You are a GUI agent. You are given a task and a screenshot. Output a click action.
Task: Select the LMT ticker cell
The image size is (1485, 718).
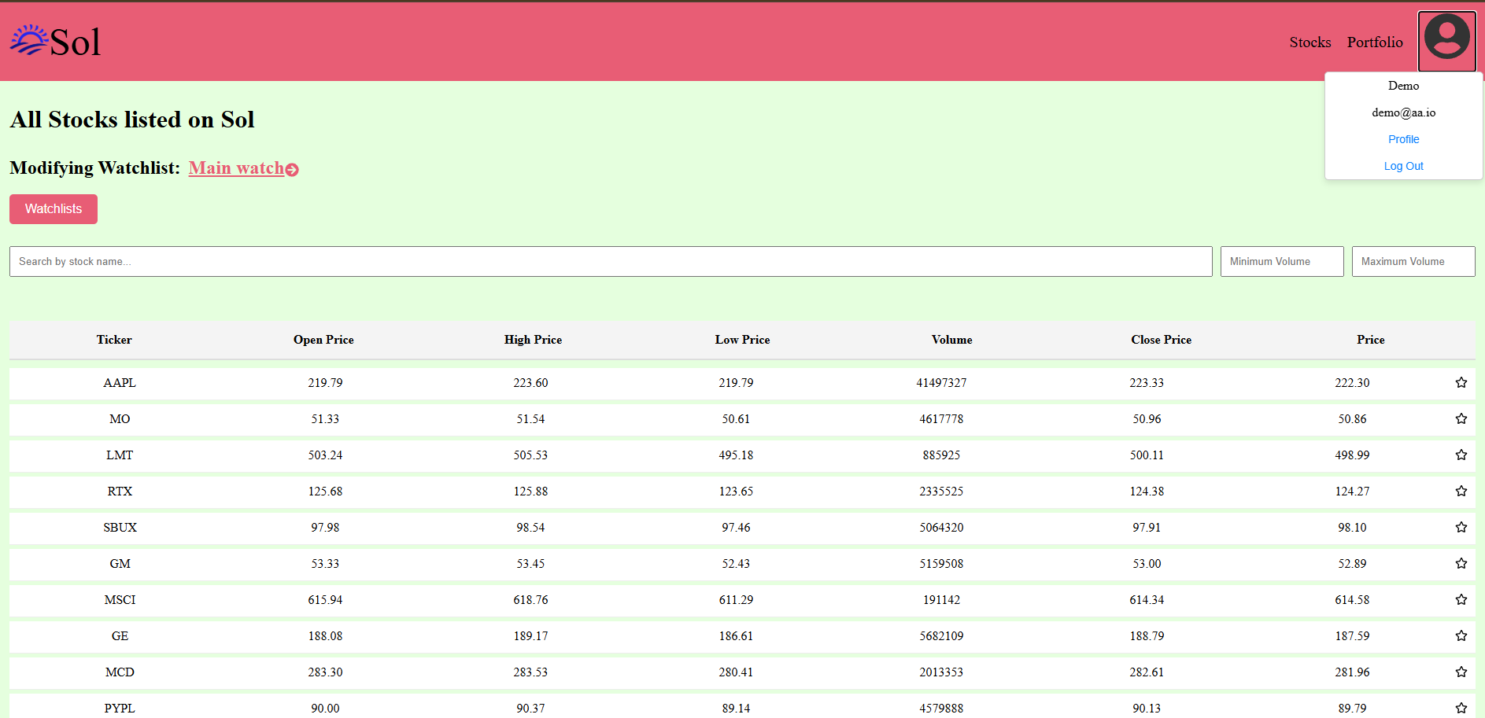pos(120,455)
